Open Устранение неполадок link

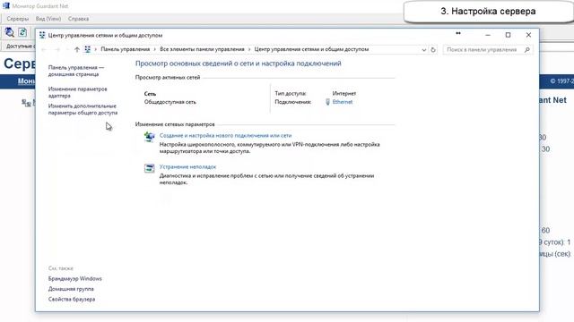[x=187, y=167]
